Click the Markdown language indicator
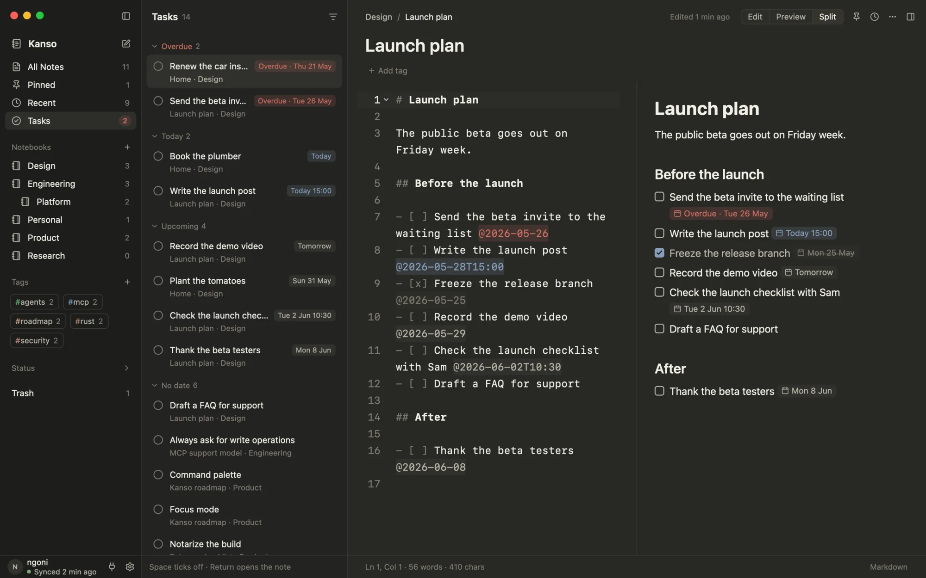This screenshot has height=578, width=926. point(888,567)
